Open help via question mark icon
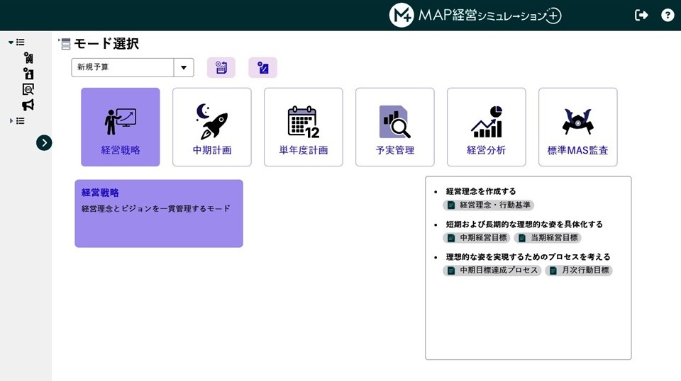 [668, 15]
